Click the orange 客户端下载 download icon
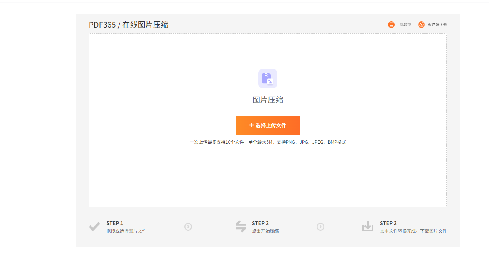This screenshot has height=256, width=489. (x=421, y=25)
